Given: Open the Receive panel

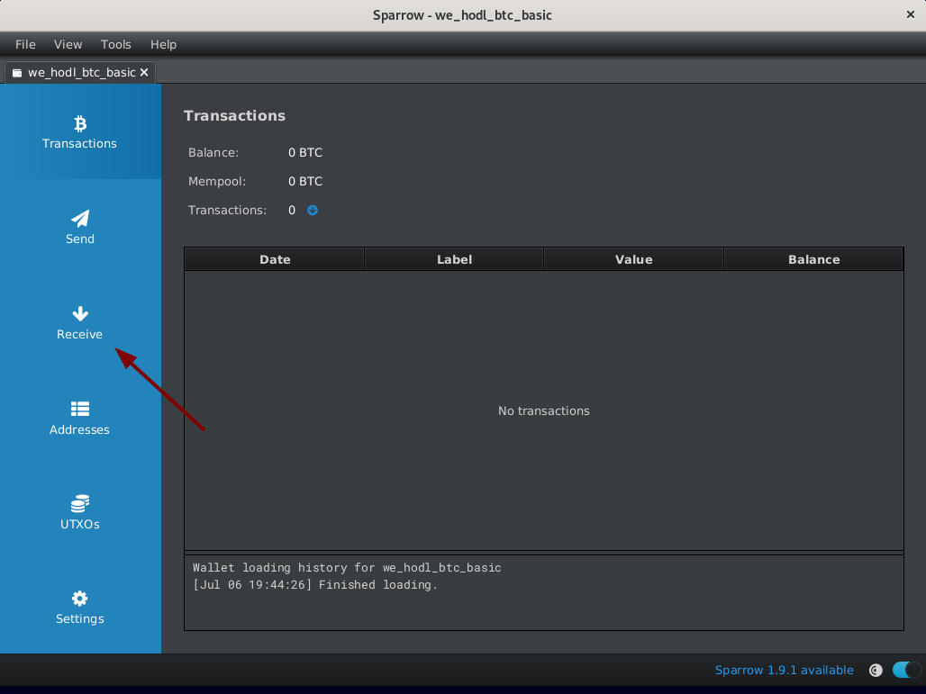Looking at the screenshot, I should 80,323.
